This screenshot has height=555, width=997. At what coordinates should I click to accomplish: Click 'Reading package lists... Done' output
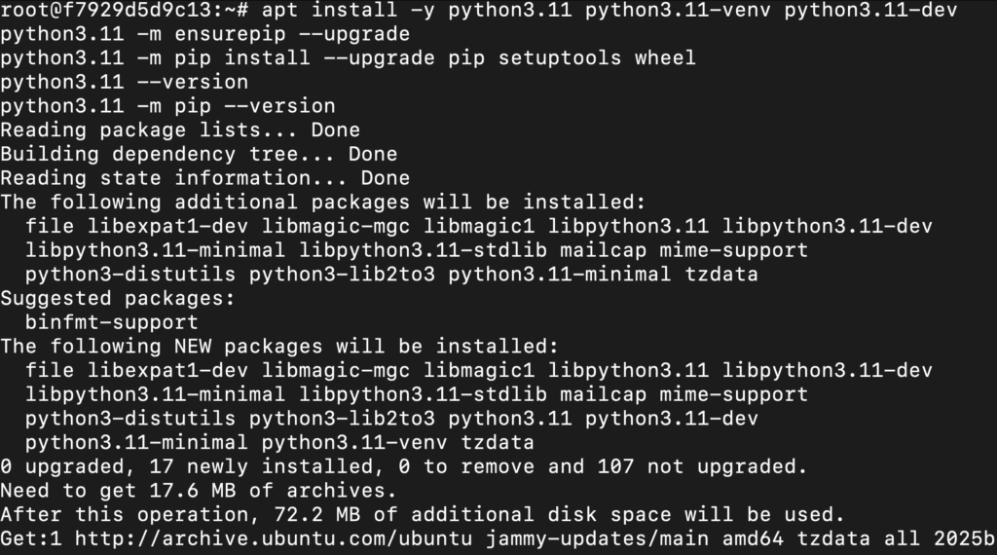[x=180, y=129]
